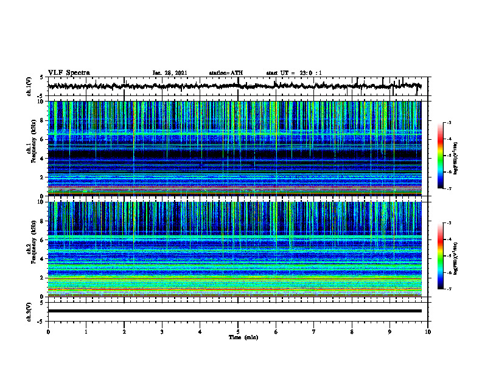Click the "1" minute tick label
482x372 pixels.
86,332
